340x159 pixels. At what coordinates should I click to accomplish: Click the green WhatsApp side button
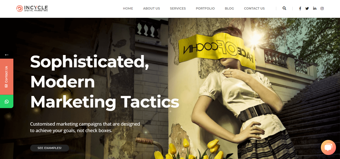point(7,101)
